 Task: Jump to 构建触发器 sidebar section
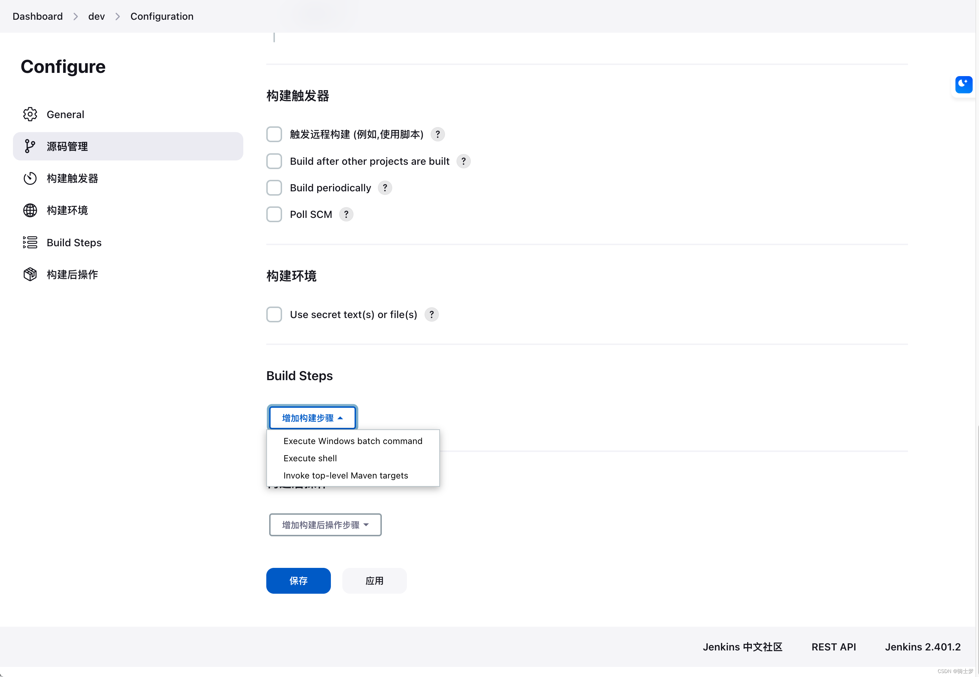click(x=128, y=178)
